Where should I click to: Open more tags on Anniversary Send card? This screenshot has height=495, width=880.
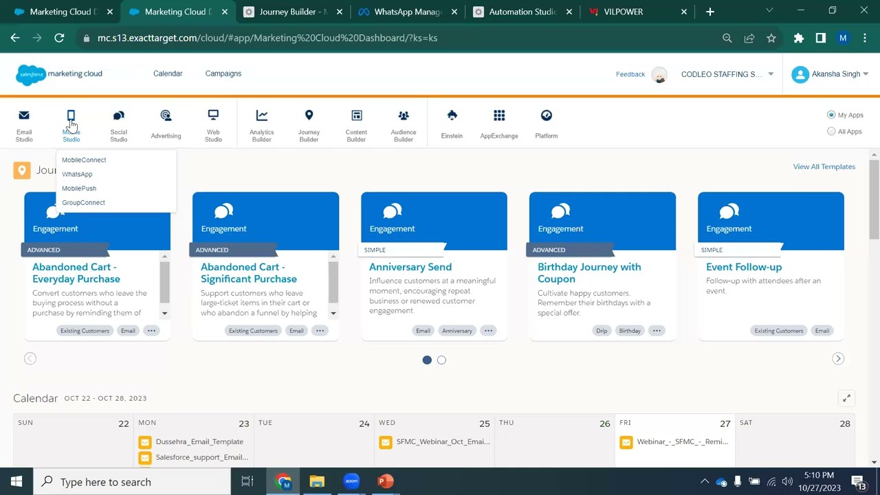[x=488, y=331]
